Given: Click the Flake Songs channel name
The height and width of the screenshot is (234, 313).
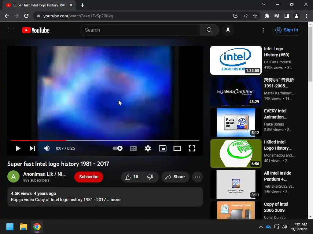Looking at the screenshot, I should 274,124.
